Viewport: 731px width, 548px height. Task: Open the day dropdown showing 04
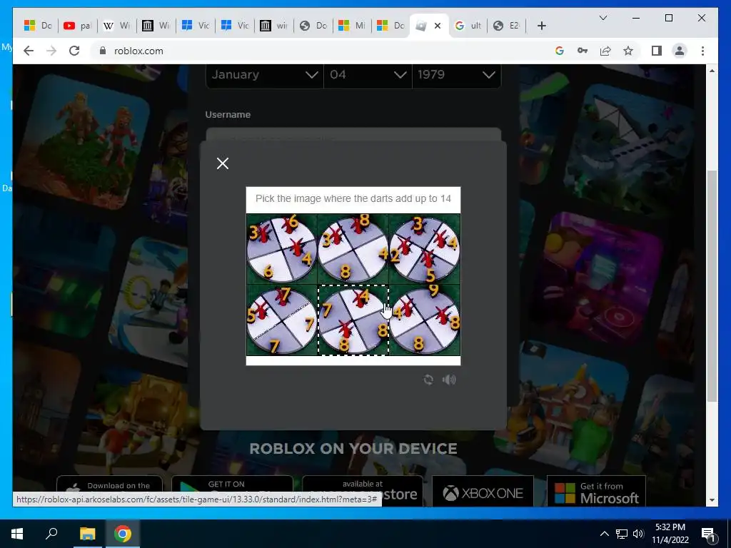[x=368, y=75]
